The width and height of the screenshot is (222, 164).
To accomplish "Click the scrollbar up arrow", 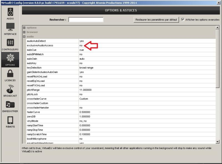I will tap(218, 27).
